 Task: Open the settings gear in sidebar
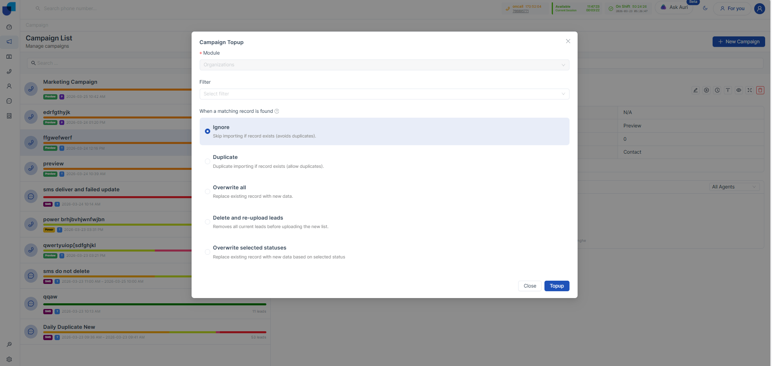(x=9, y=359)
